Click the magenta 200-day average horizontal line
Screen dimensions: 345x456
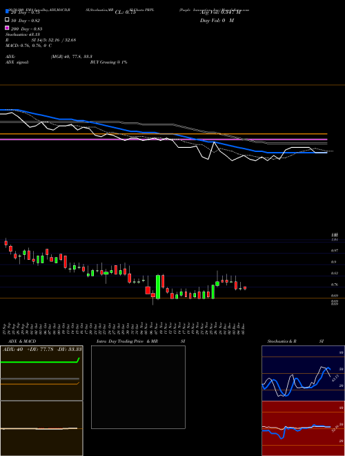(x=164, y=140)
